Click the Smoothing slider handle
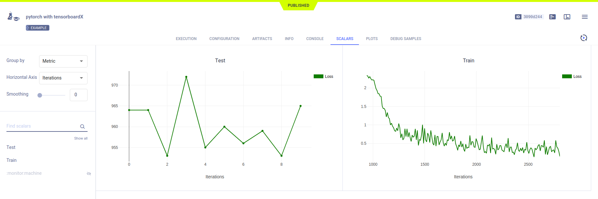This screenshot has width=598, height=199. tap(40, 95)
